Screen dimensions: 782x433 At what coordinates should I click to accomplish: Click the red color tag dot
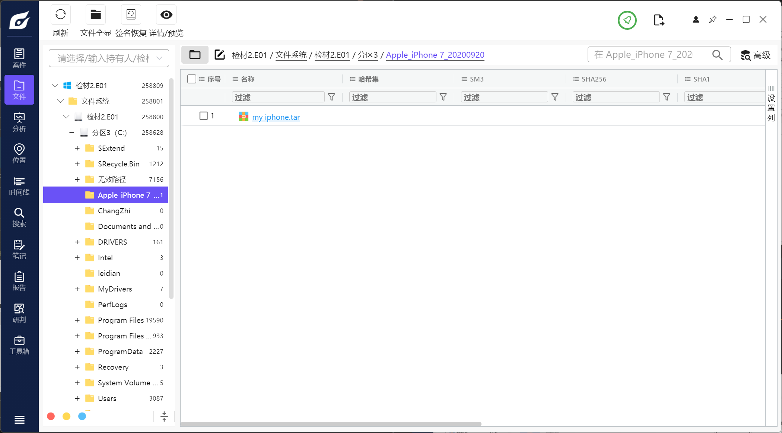51,416
